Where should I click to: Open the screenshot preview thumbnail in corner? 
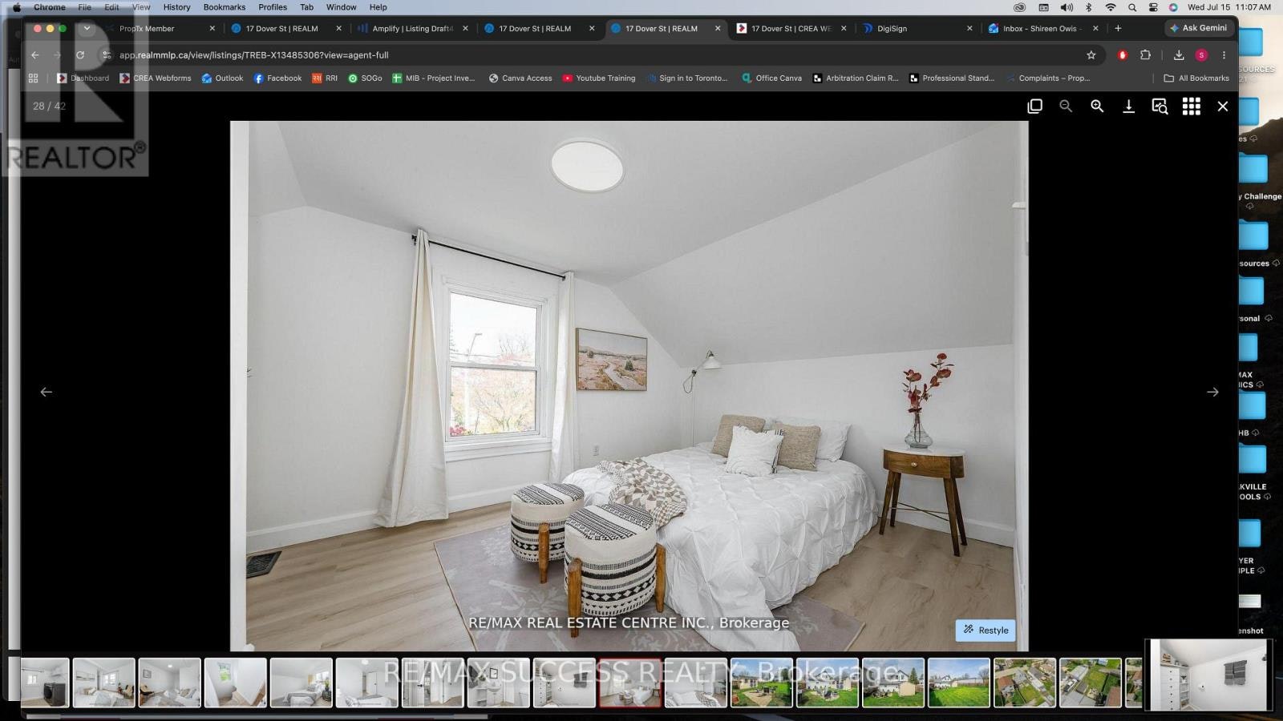[x=1208, y=675]
